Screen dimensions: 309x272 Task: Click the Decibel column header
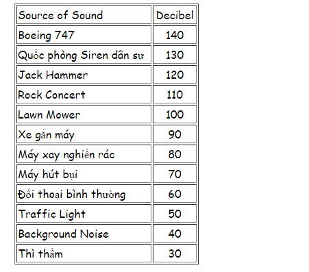pos(175,15)
